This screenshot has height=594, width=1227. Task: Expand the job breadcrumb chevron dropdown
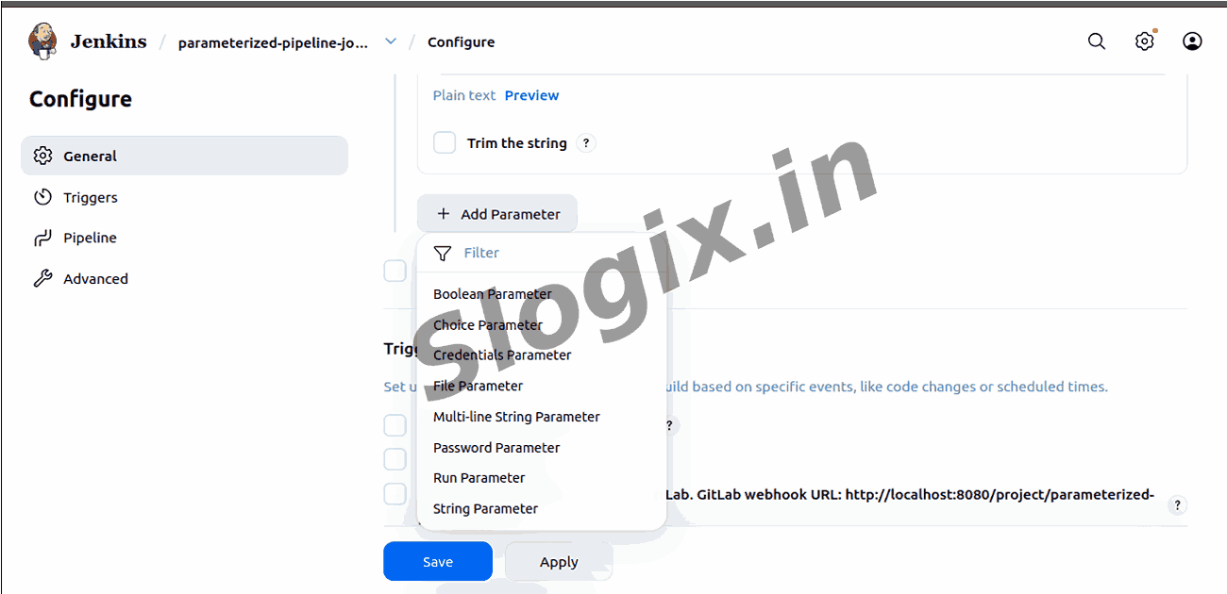pos(391,41)
